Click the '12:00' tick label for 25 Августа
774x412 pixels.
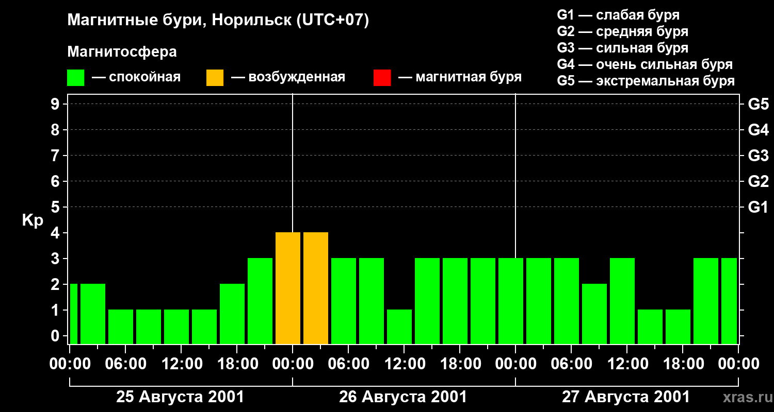tap(182, 364)
